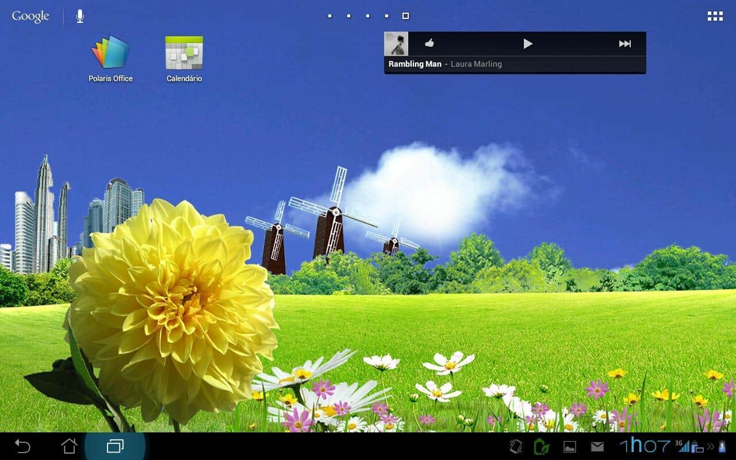Open the picture notification icon

[x=569, y=446]
